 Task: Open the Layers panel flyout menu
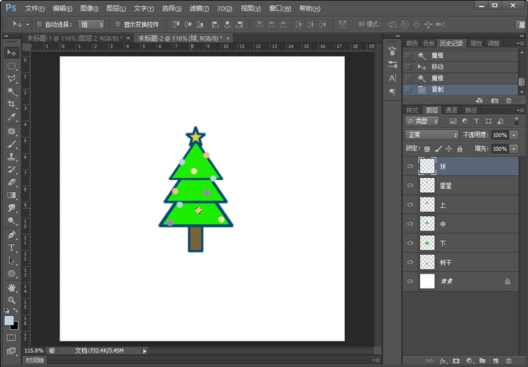tap(520, 110)
